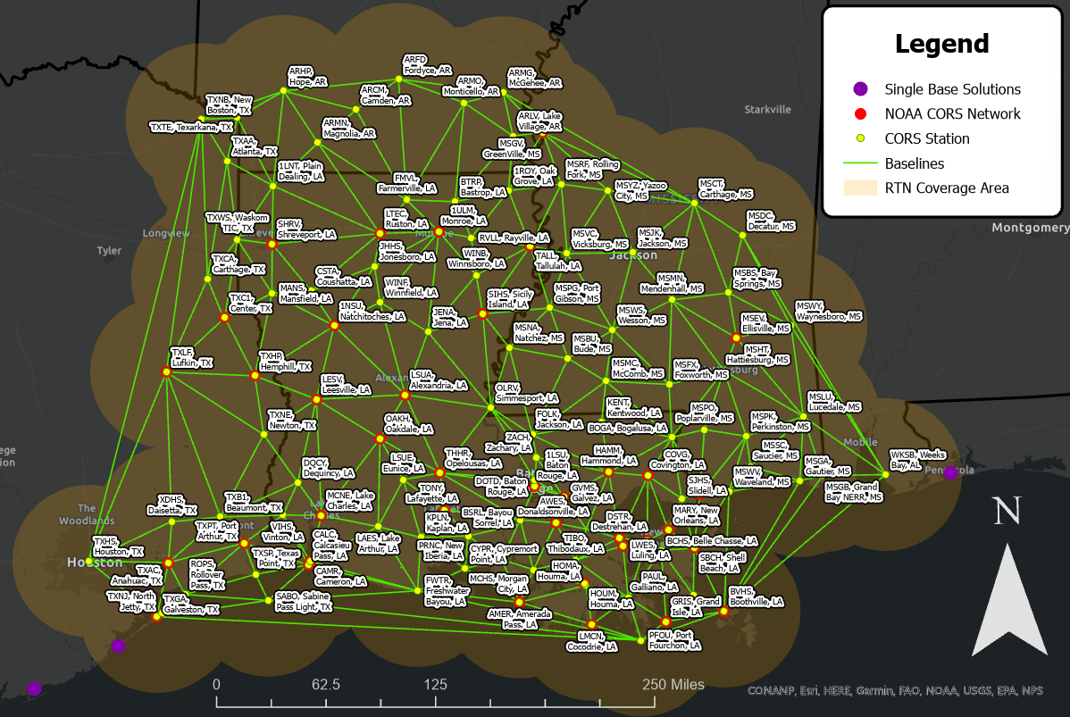Click the SHRV Shreveport station label
The width and height of the screenshot is (1070, 717).
305,229
